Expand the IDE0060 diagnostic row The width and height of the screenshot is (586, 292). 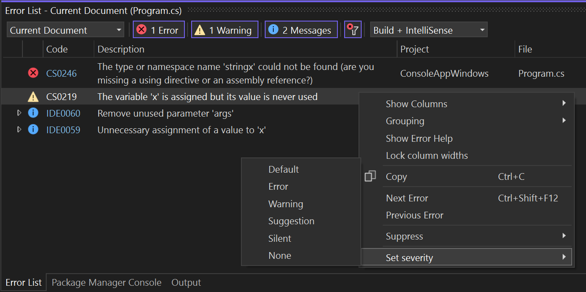point(19,113)
